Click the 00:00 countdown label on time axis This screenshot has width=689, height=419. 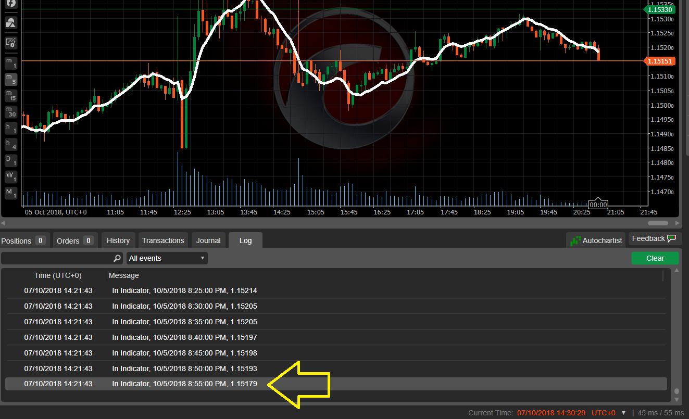pos(598,204)
